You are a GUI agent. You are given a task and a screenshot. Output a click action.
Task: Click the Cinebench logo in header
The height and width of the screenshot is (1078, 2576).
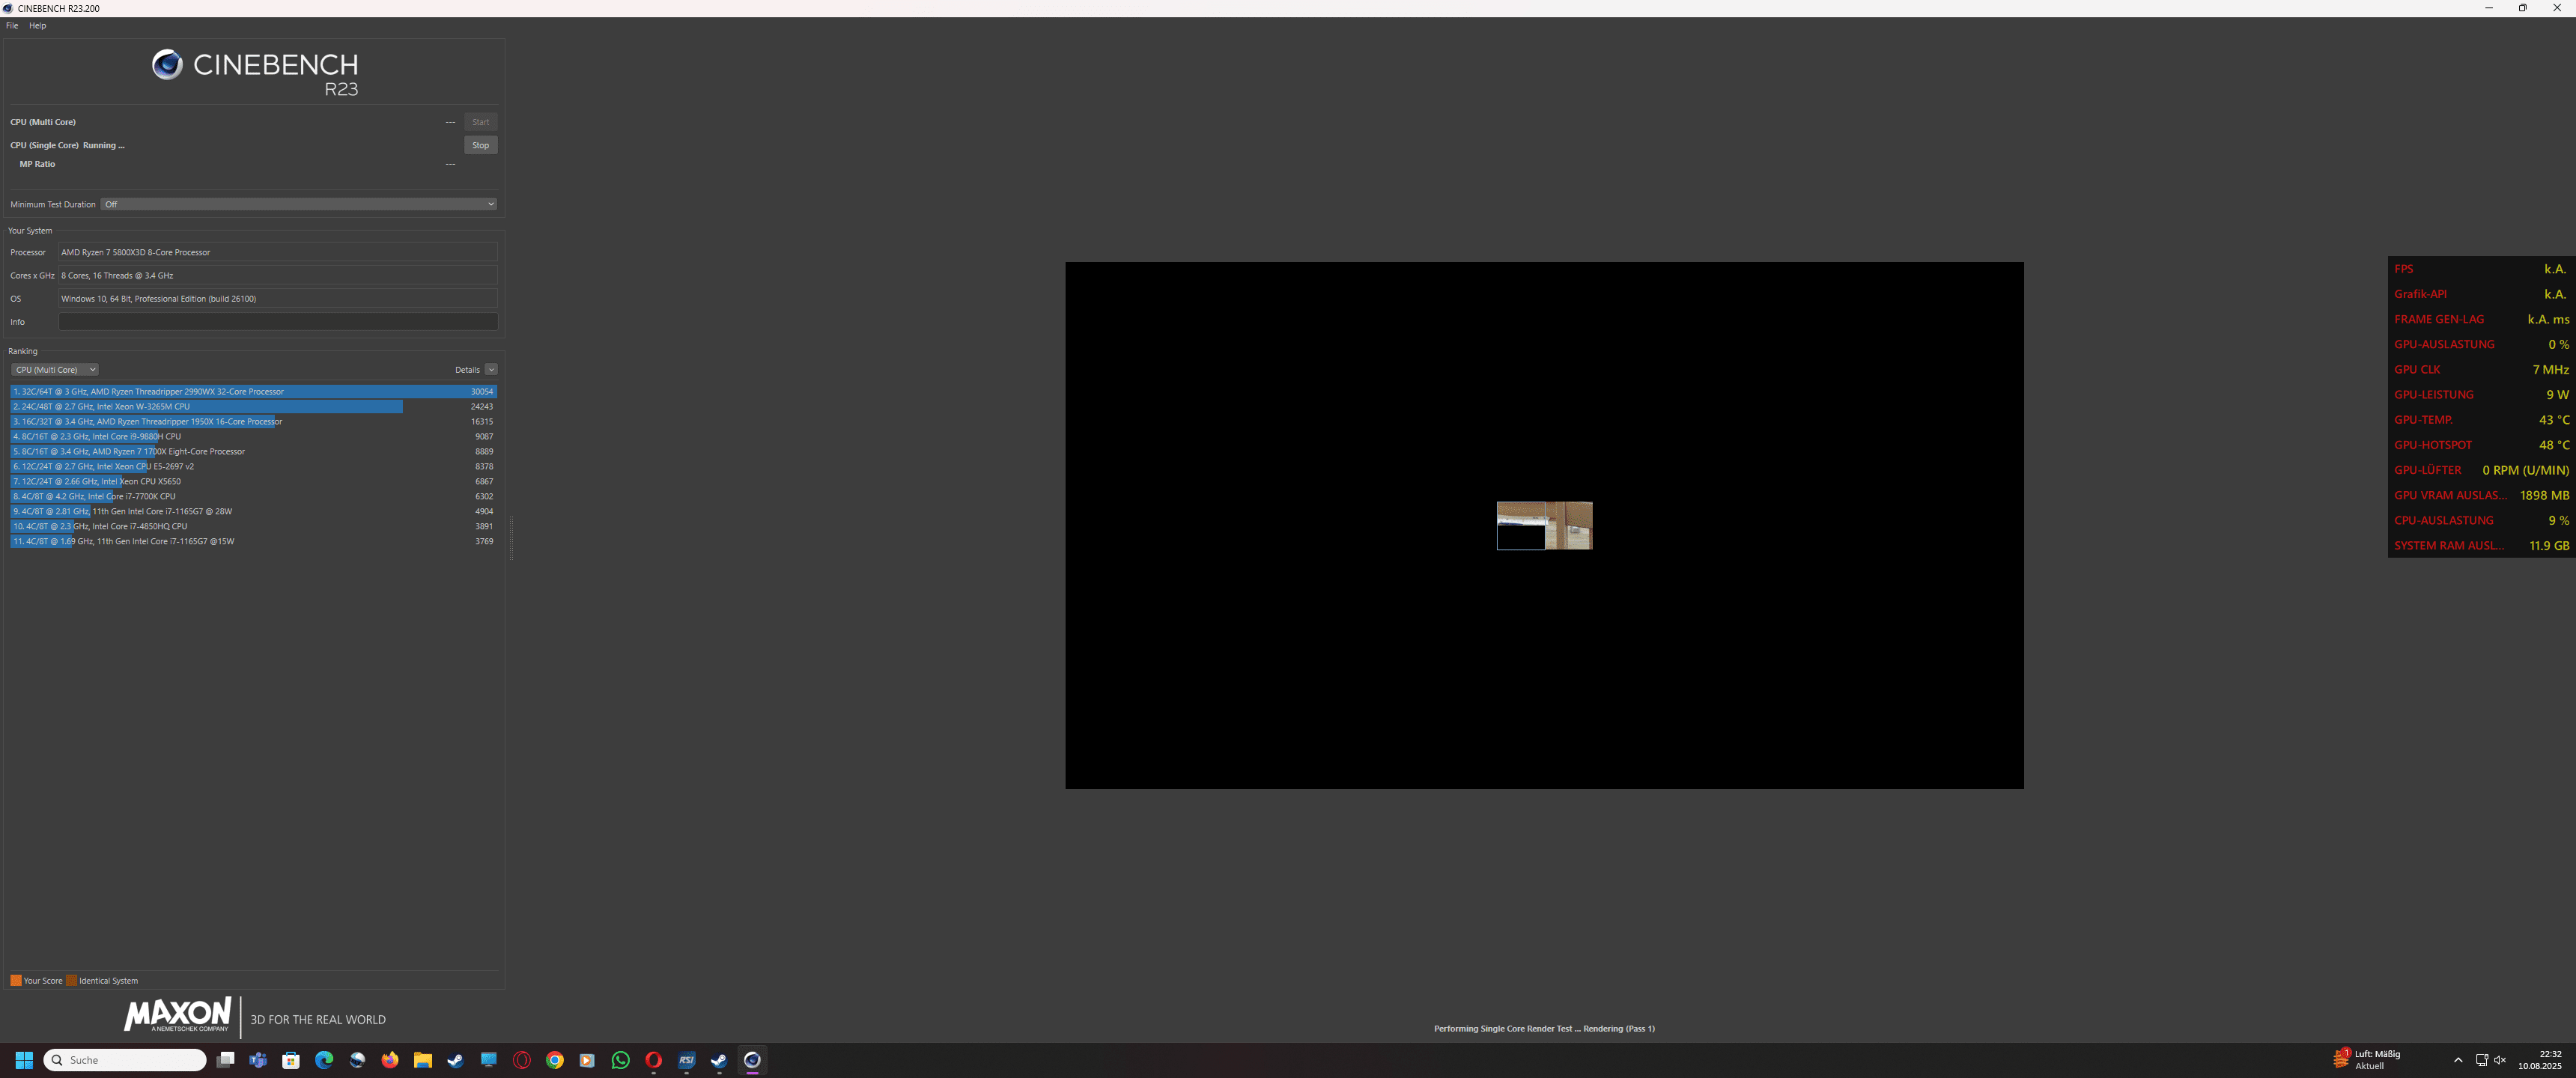(167, 65)
